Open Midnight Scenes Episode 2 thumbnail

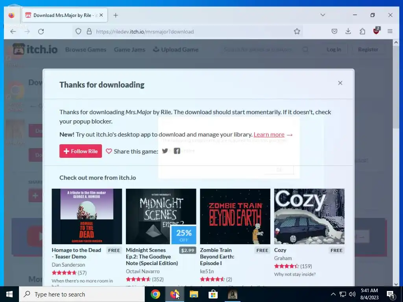click(161, 216)
